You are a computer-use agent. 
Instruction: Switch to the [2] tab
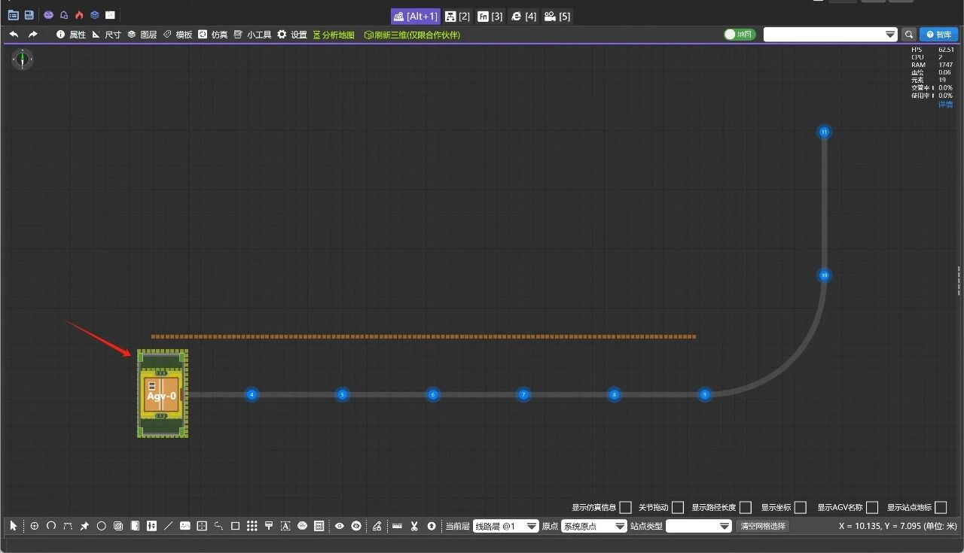(458, 16)
